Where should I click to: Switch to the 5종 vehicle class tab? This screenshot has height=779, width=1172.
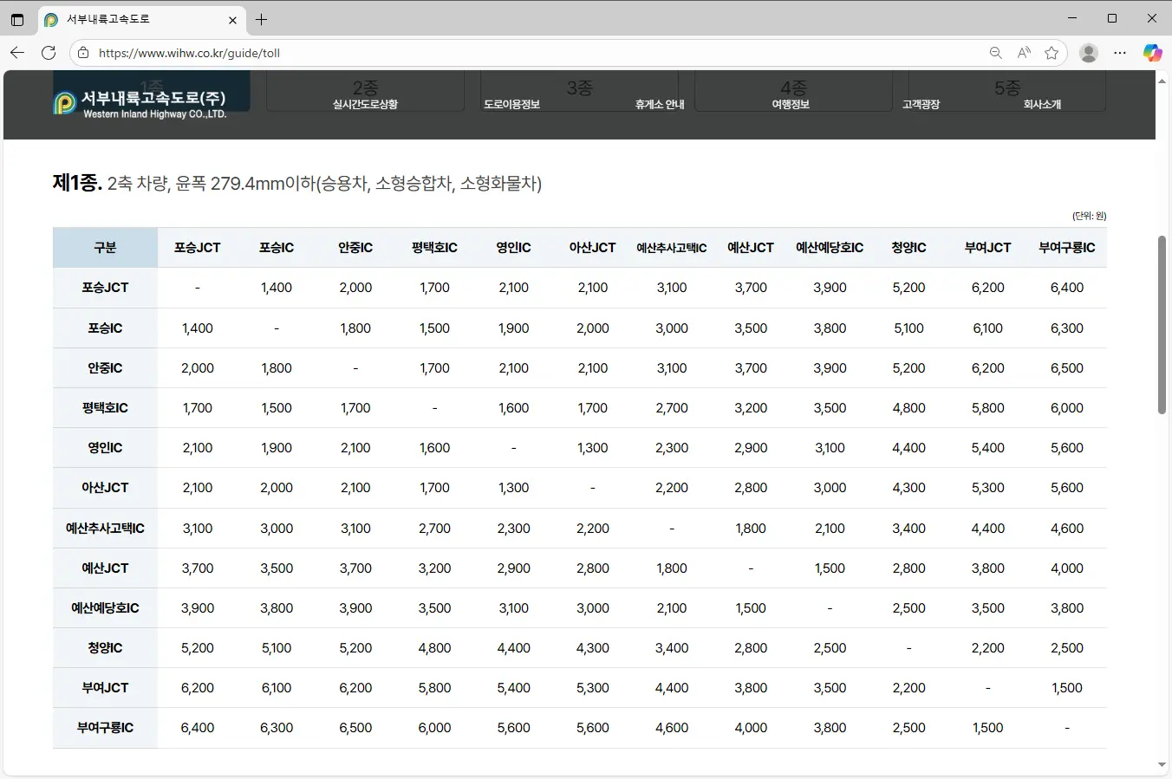(x=1007, y=88)
